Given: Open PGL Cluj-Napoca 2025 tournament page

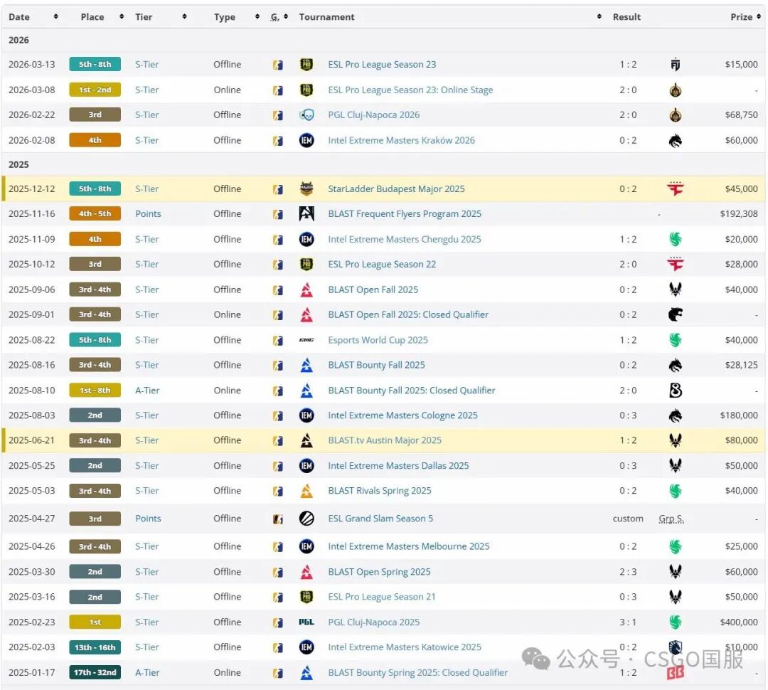Looking at the screenshot, I should click(373, 622).
